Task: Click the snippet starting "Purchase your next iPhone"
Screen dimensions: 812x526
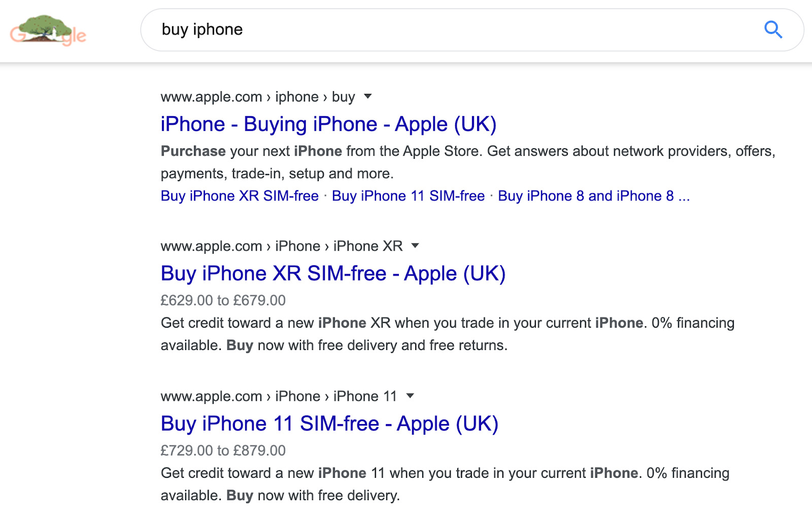Action: (467, 162)
